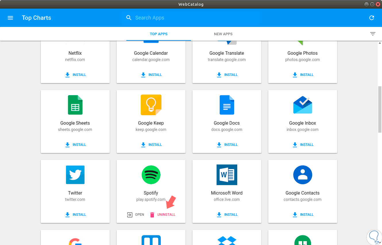382x245 pixels.
Task: Click the Google Docs app icon
Action: 227,105
